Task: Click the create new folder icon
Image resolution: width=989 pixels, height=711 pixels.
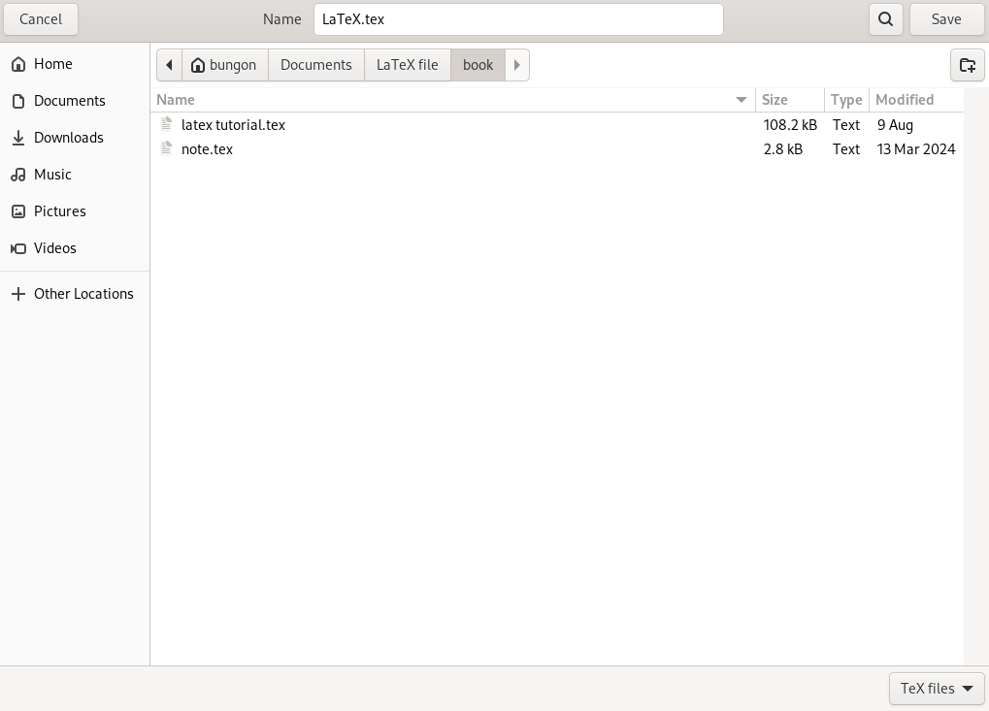Action: point(967,65)
